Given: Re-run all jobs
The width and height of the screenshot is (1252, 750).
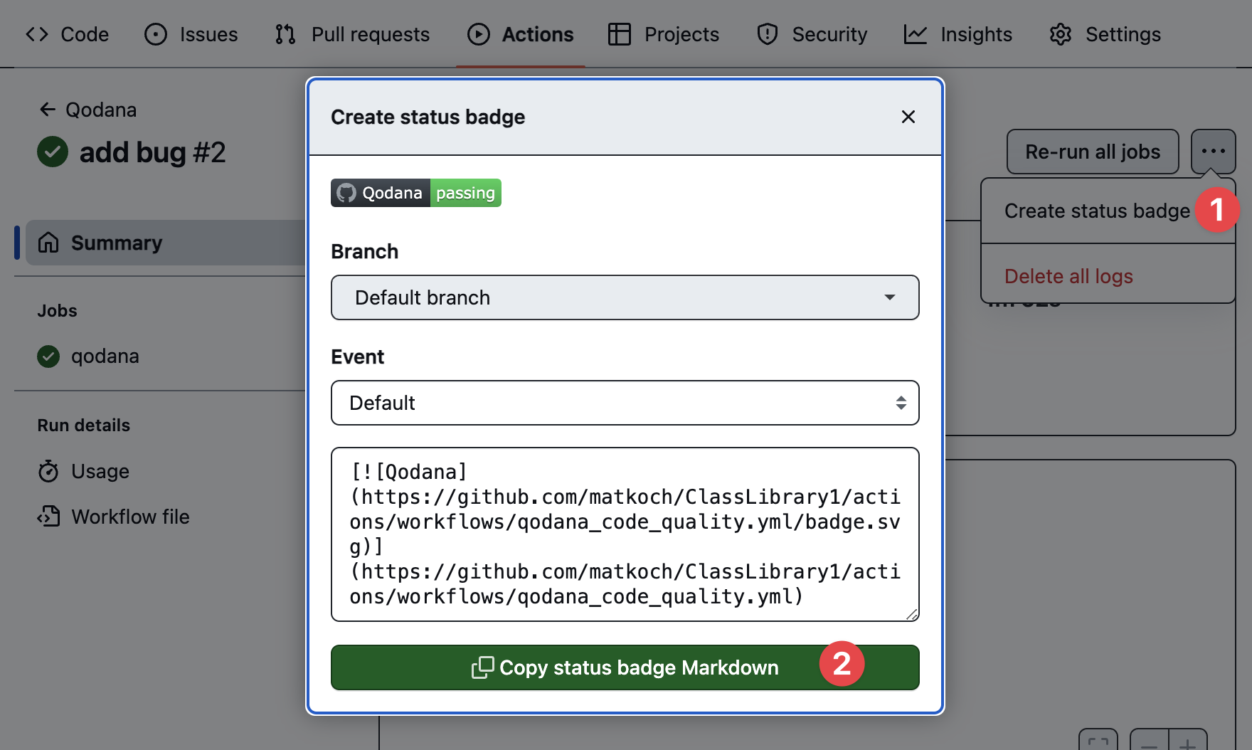Looking at the screenshot, I should (x=1093, y=152).
